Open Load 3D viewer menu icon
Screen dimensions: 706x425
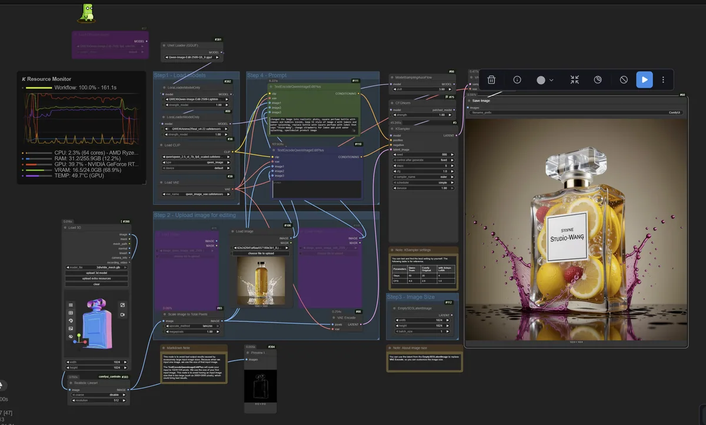coord(71,305)
